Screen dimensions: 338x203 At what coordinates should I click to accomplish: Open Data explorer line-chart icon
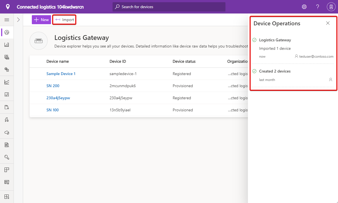[x=7, y=82]
